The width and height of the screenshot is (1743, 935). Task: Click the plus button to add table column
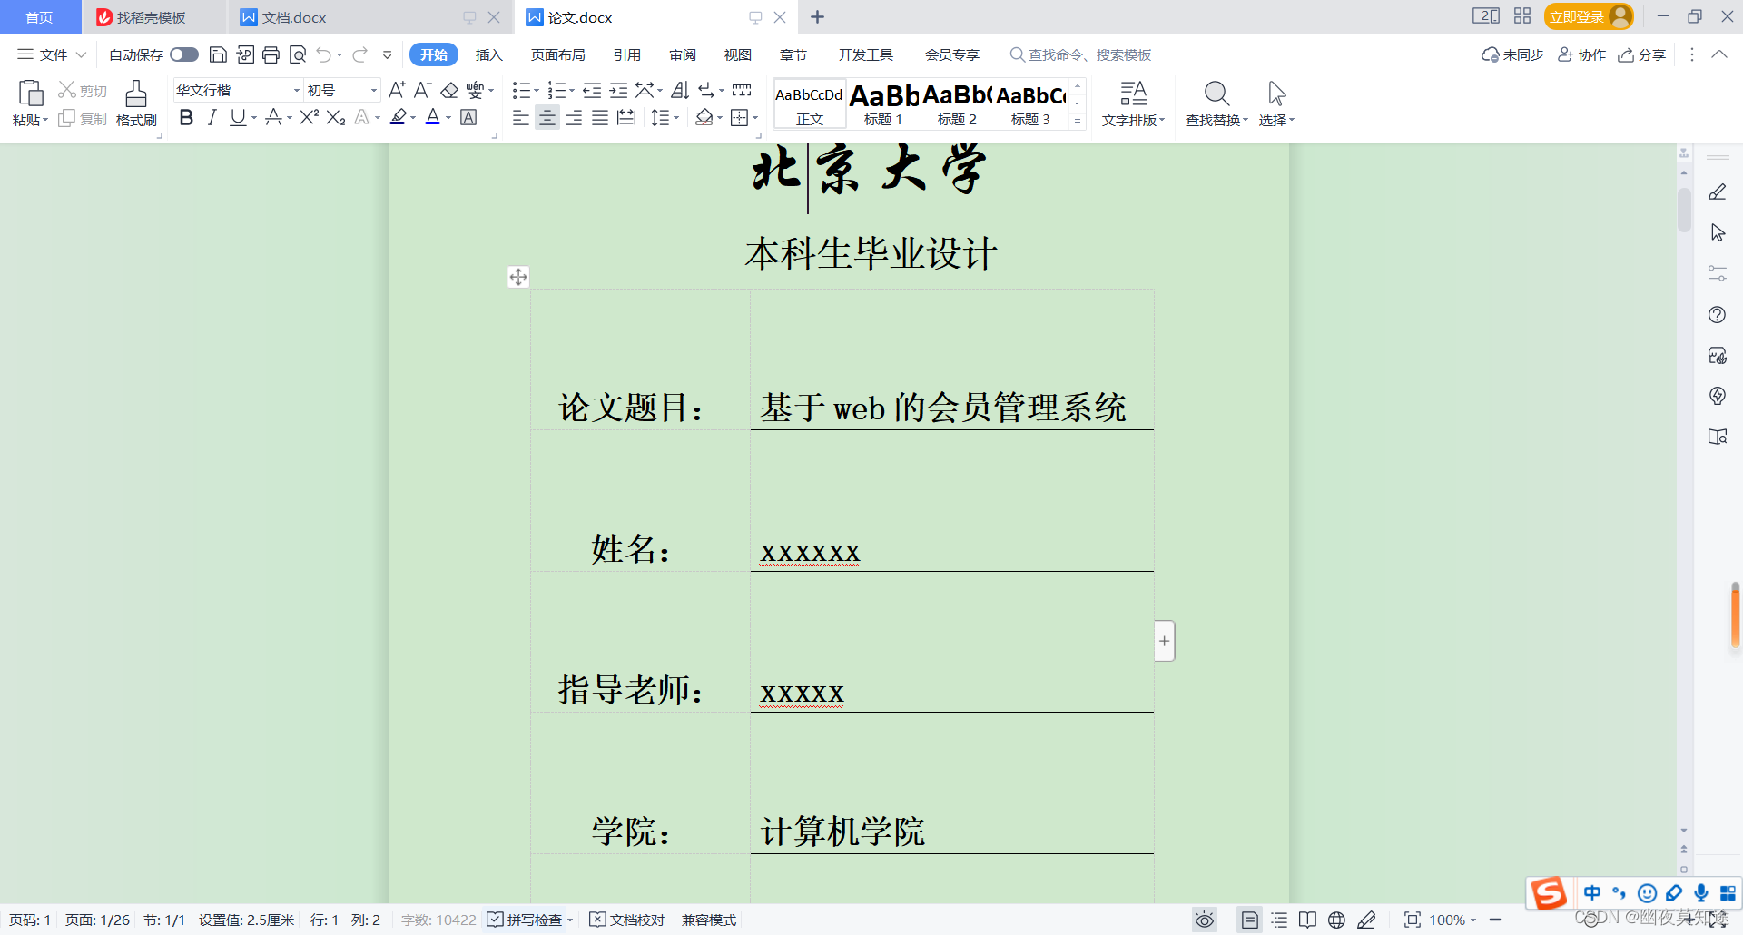[x=1165, y=641]
